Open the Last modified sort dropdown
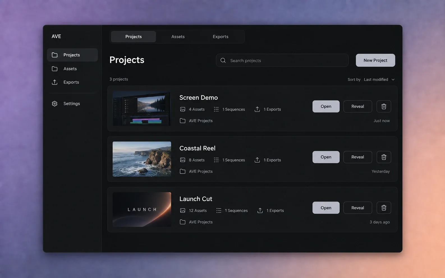Image resolution: width=445 pixels, height=278 pixels. (379, 80)
